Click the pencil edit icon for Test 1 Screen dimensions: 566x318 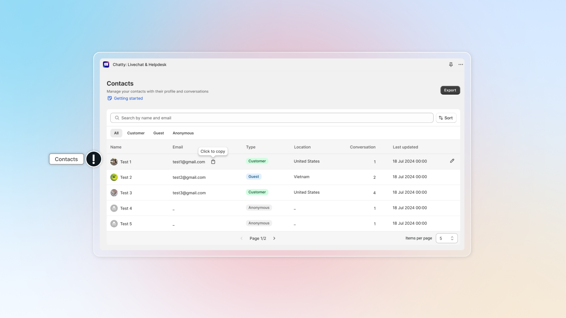[452, 161]
